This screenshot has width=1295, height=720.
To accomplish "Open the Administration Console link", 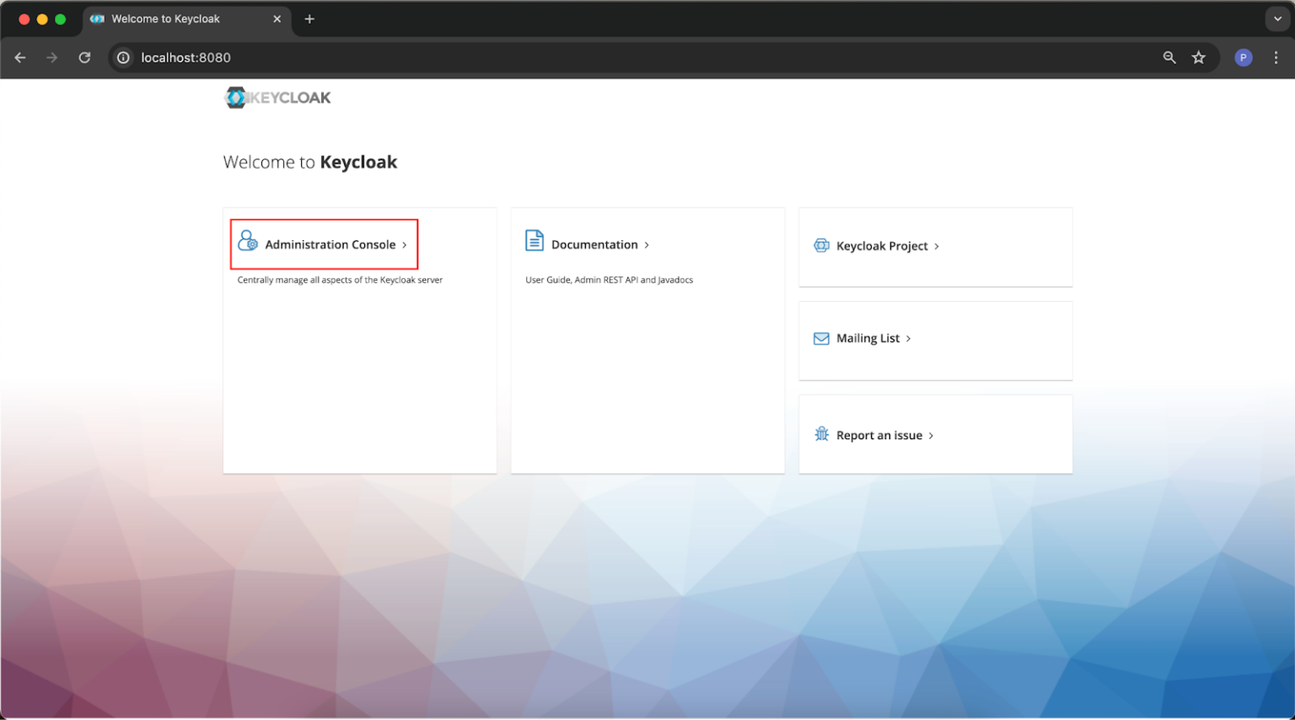I will click(x=329, y=244).
